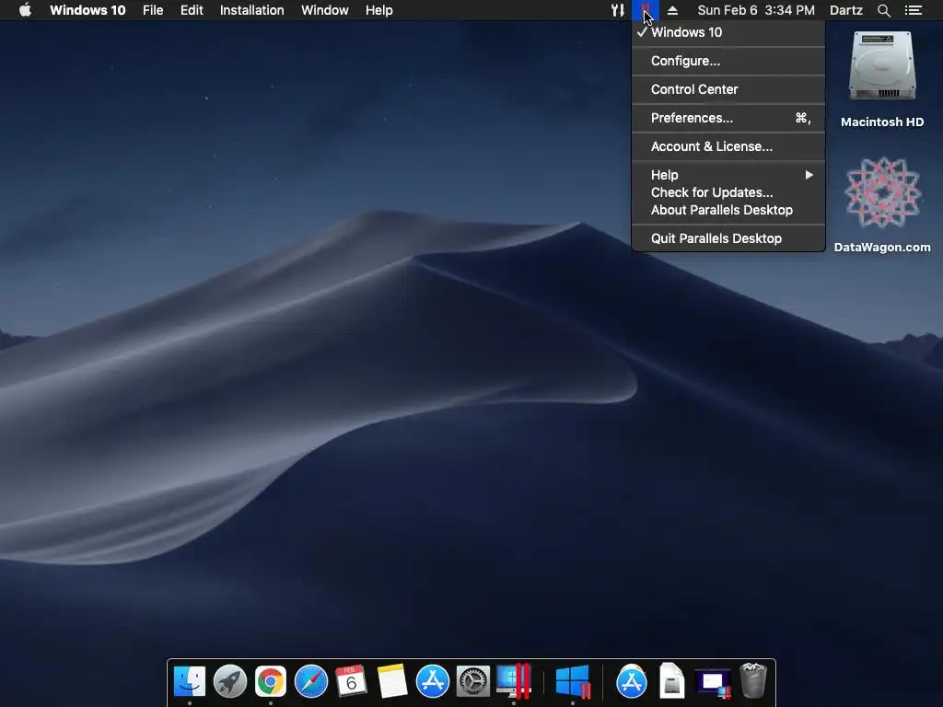Open the first App Store icon in Dock
This screenshot has height=707, width=943.
[433, 682]
